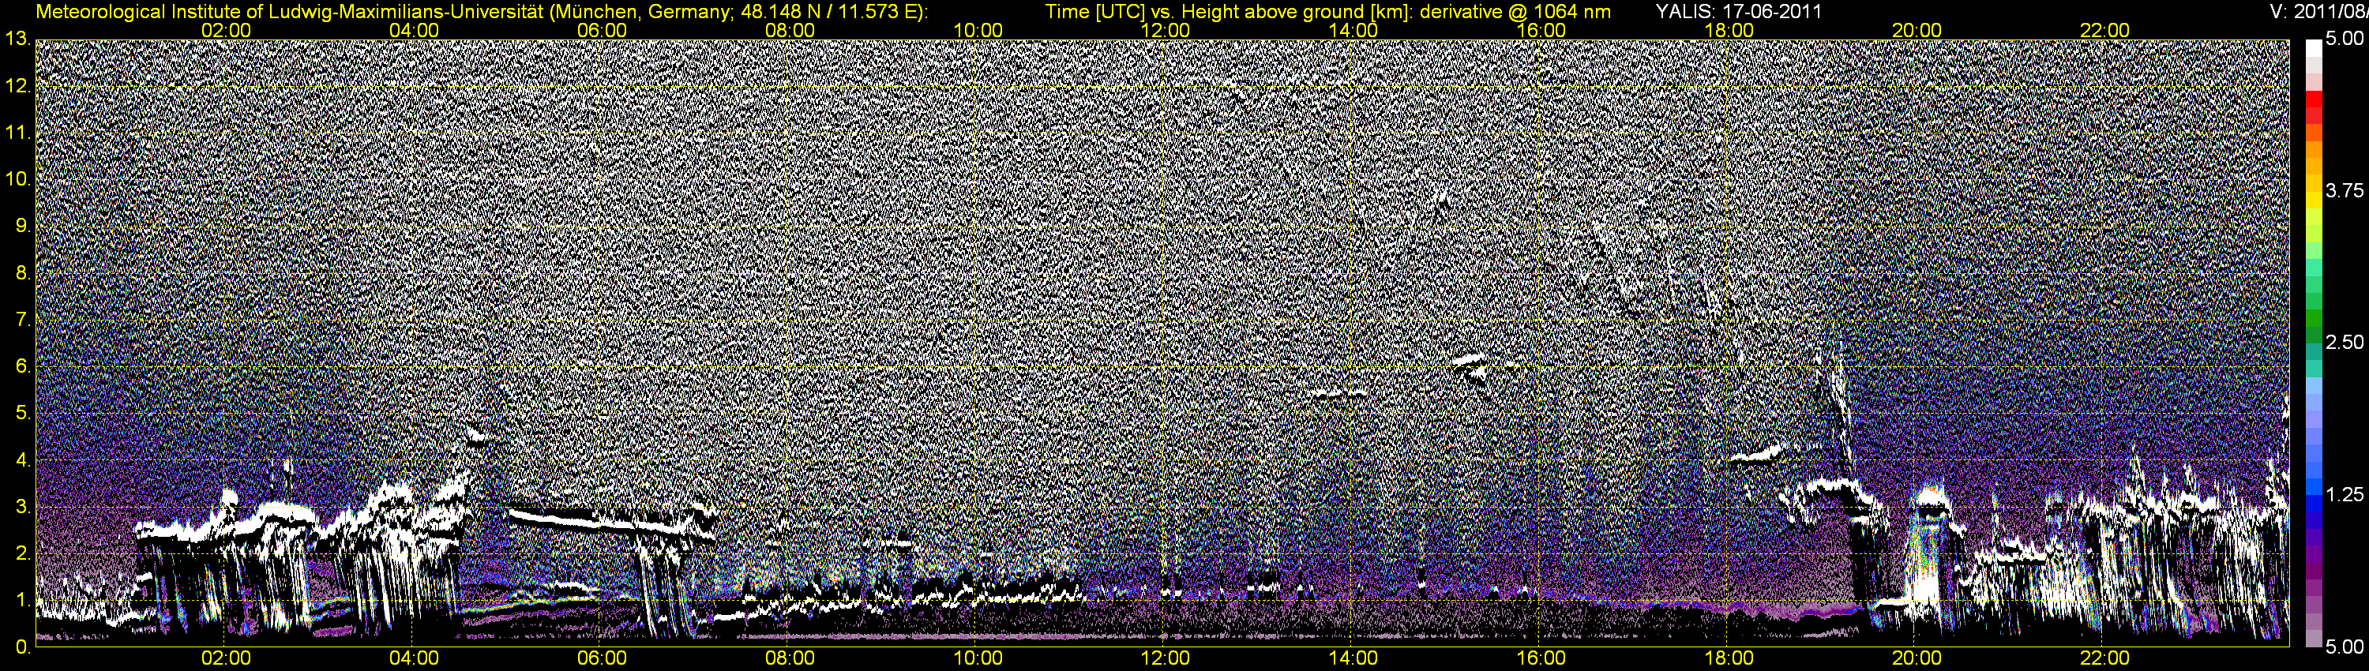
Task: Click the 13 km height axis label
Action: click(17, 39)
